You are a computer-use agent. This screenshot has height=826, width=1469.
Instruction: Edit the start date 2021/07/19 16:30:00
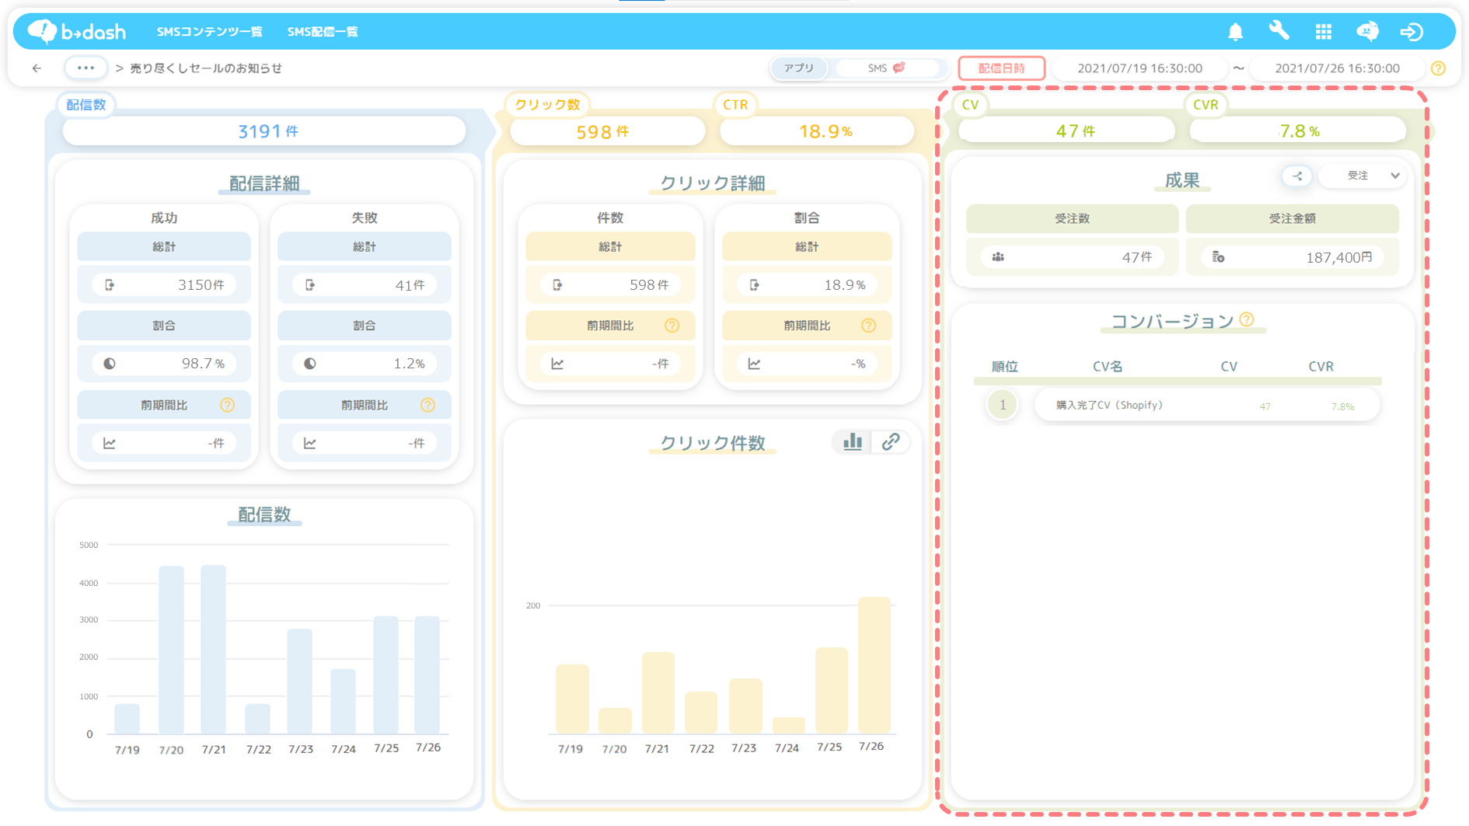pos(1139,68)
